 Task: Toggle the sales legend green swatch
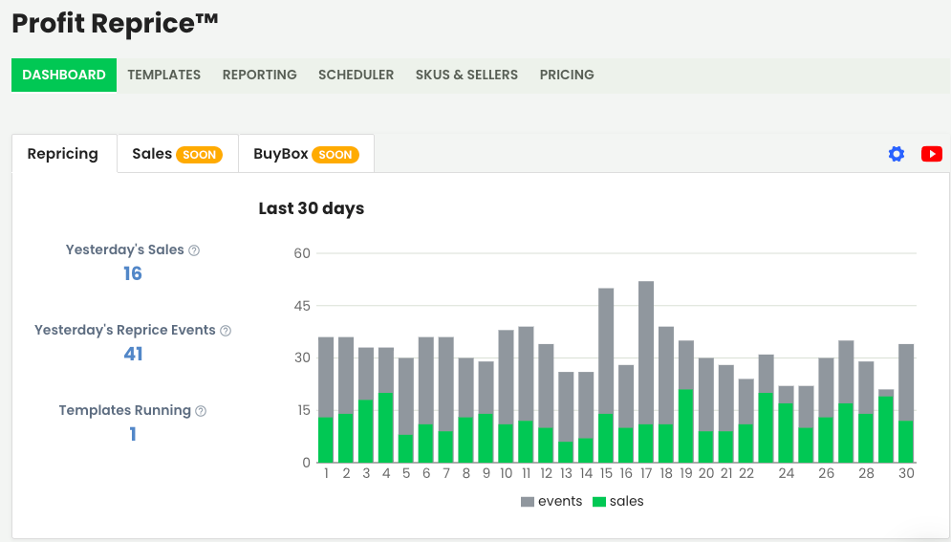pos(599,502)
